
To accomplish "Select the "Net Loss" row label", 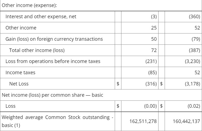I will [19, 84].
